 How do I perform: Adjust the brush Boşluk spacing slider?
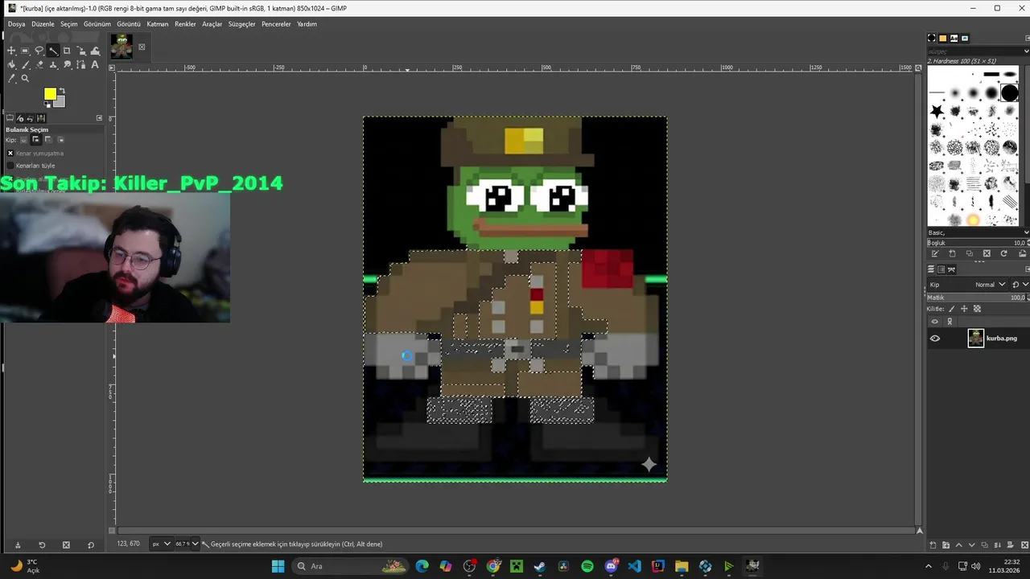[x=977, y=243]
